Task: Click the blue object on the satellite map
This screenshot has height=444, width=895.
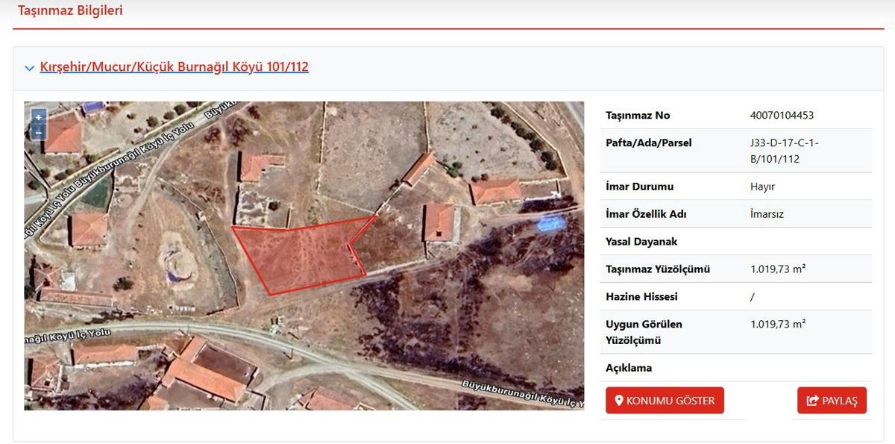Action: pos(551,222)
